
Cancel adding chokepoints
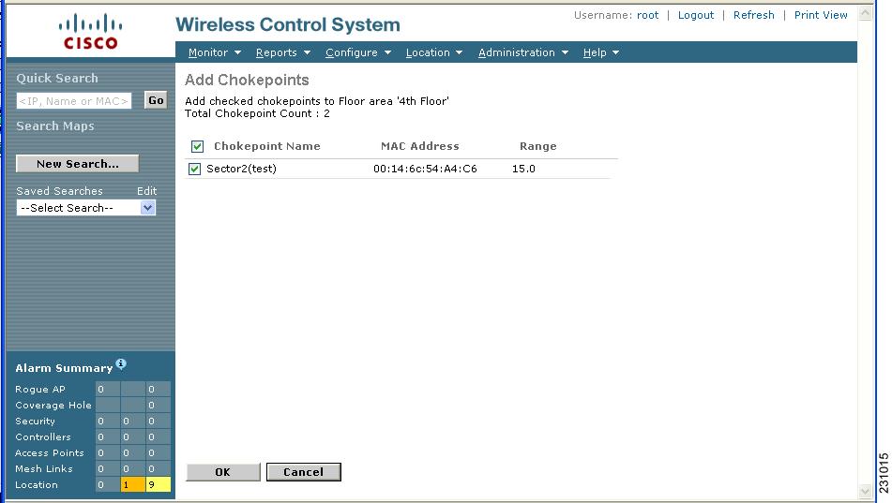(x=304, y=472)
